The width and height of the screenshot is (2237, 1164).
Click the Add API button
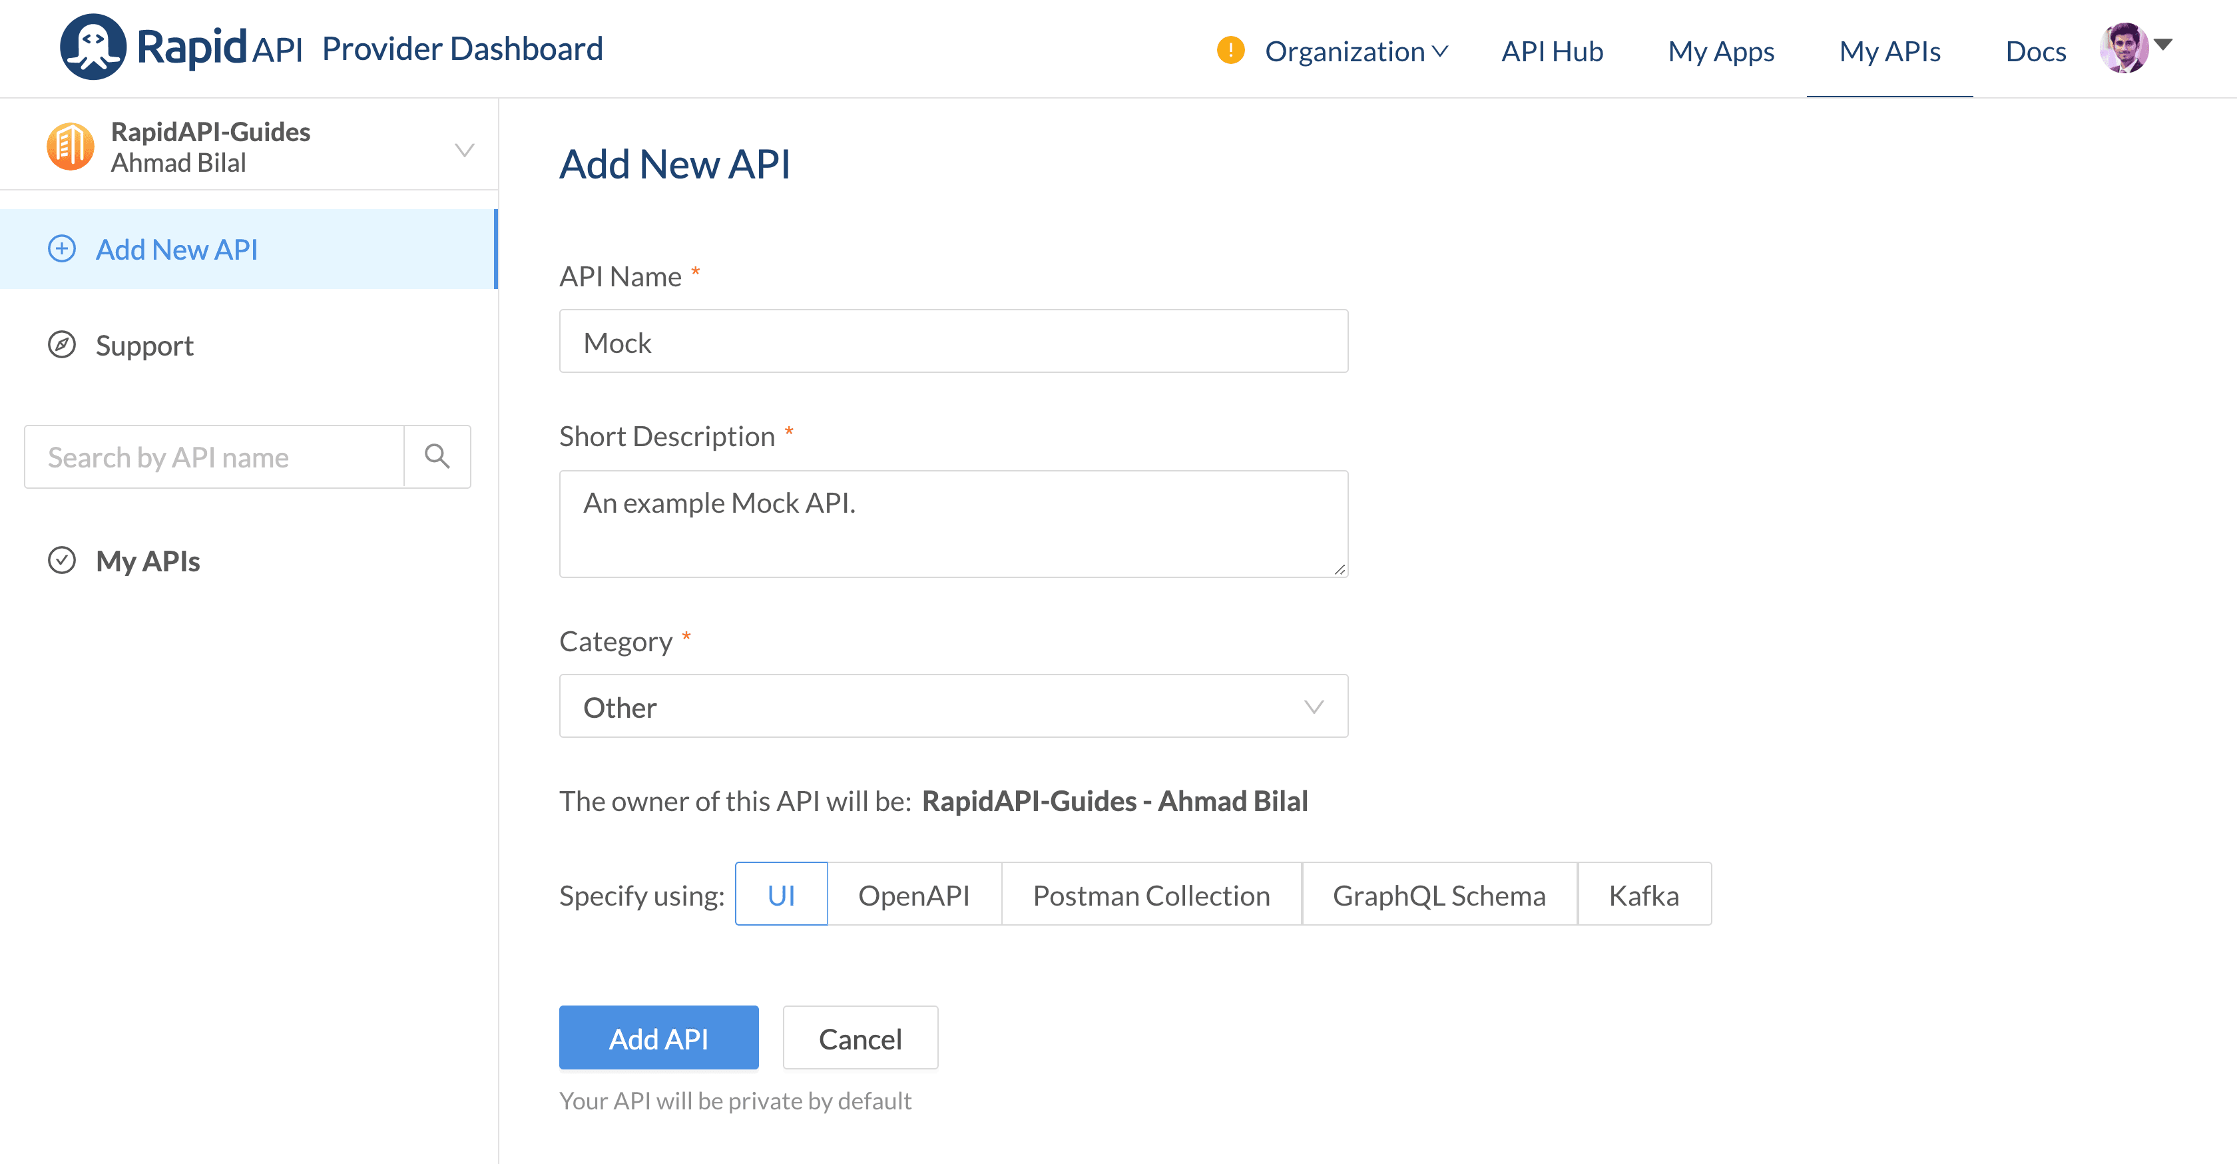tap(658, 1037)
